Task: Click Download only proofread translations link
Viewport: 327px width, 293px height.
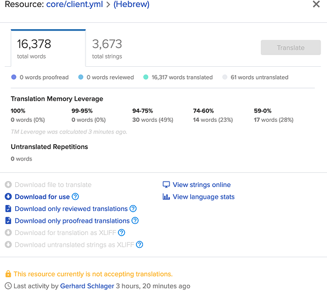Action: tap(72, 221)
